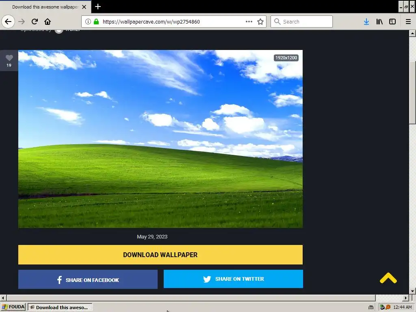Select the Download this aweso... taskbar item
Image resolution: width=416 pixels, height=312 pixels.
60,307
